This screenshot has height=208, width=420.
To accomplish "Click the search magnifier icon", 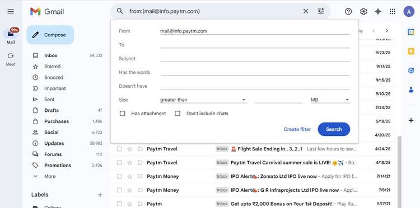I will 120,11.
